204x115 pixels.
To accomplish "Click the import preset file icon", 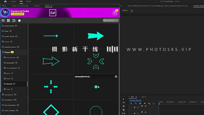I will 14,20.
